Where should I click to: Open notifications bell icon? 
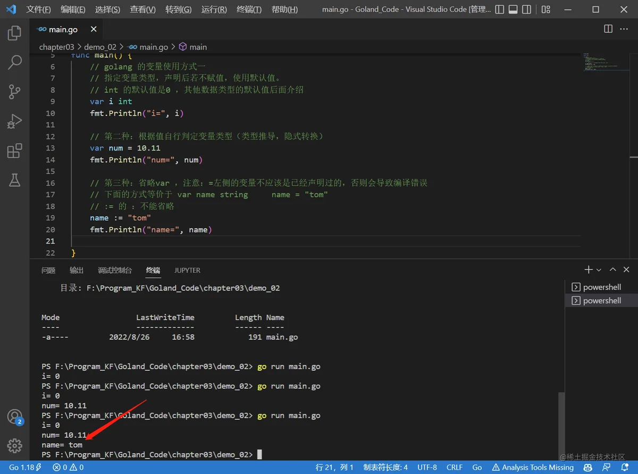click(x=624, y=467)
